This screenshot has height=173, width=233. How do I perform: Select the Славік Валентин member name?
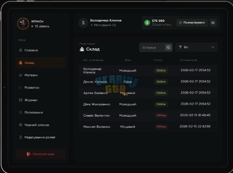97,115
